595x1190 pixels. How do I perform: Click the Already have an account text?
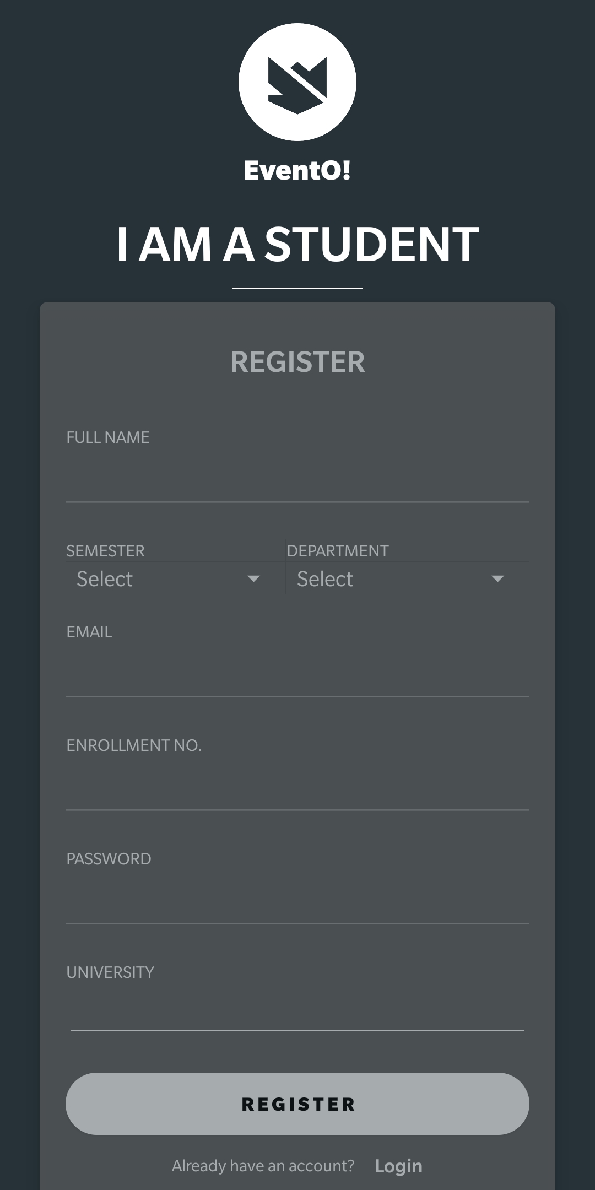click(263, 1166)
